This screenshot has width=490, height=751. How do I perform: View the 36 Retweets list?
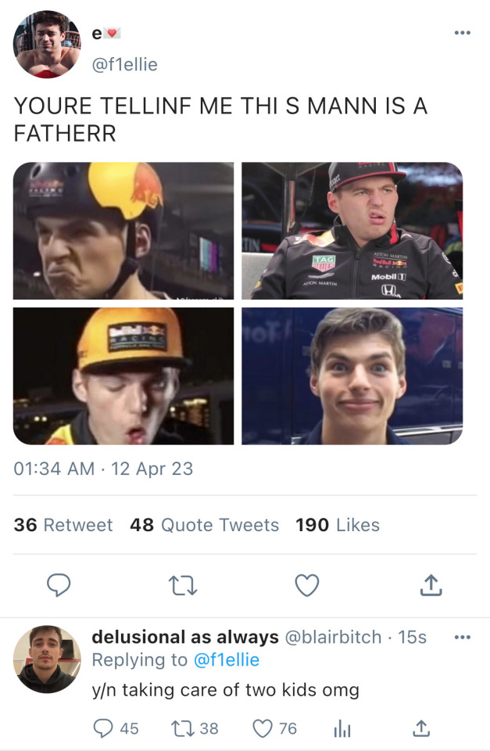pyautogui.click(x=63, y=525)
